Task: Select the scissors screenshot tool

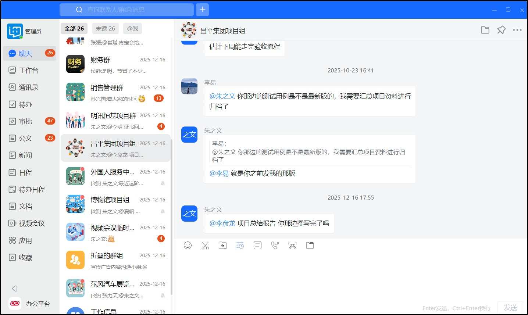Action: pos(205,246)
